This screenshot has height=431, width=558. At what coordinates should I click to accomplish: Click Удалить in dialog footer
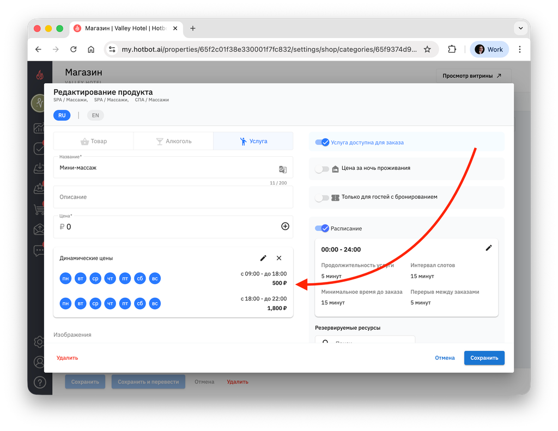(67, 358)
